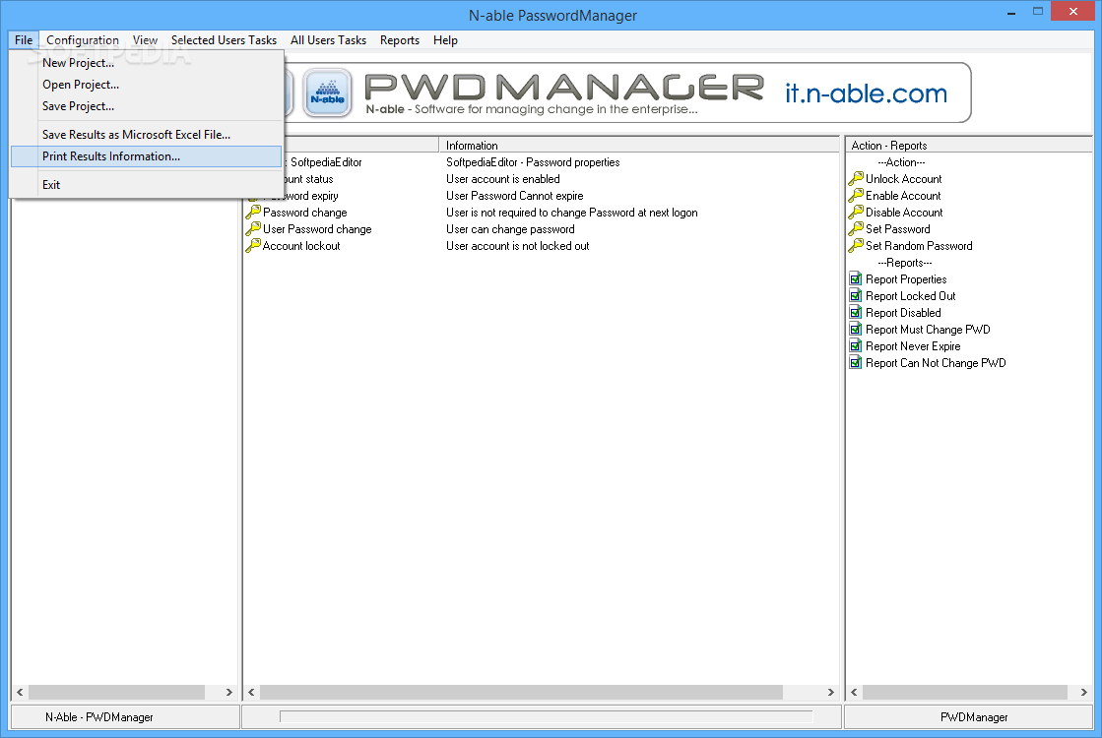Click the key icon beside Enable Account

point(856,195)
